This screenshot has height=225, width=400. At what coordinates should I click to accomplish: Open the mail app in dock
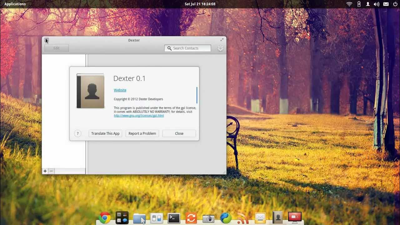click(260, 218)
